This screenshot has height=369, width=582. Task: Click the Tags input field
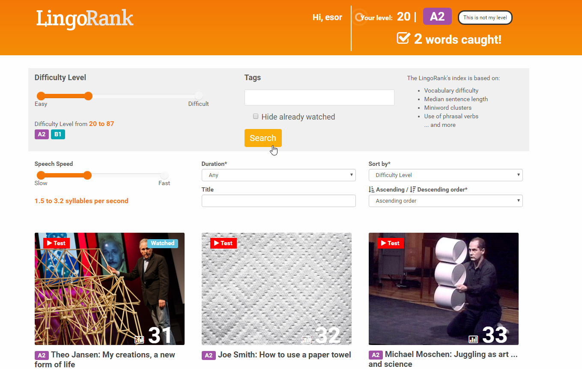tap(319, 97)
